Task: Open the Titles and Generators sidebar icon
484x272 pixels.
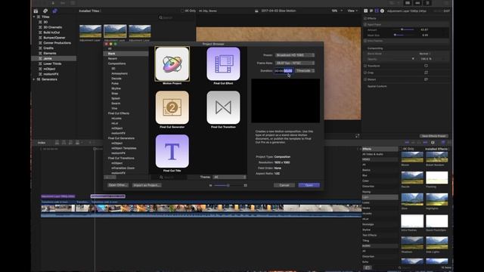Action: pyautogui.click(x=54, y=11)
